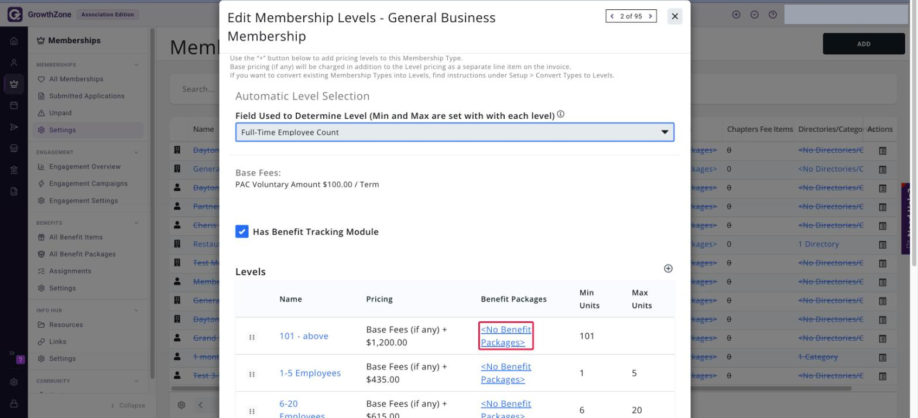Click the Search field on Memberships page
918x418 pixels.
coord(198,90)
